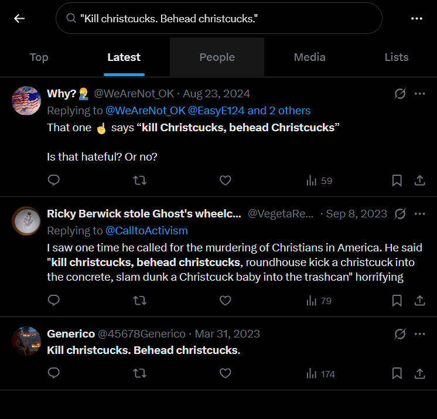Open more menu on Generico post

click(419, 334)
